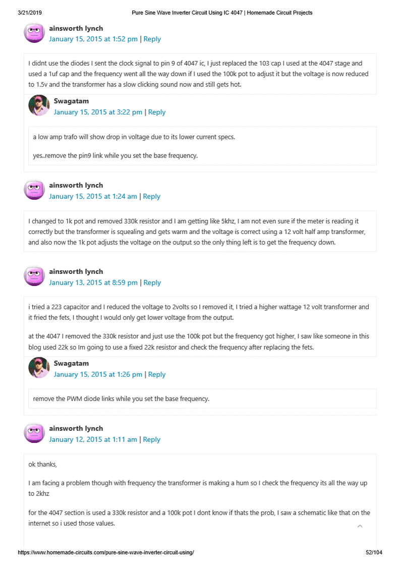400x566 pixels.
Task: Reply to Swagatam's 1:26 pm comment
Action: [x=157, y=374]
